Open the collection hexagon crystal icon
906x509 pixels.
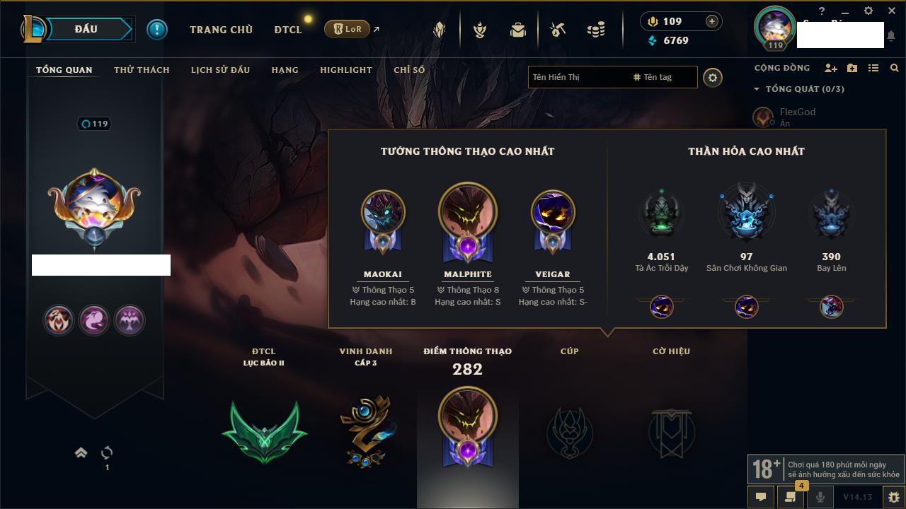click(x=440, y=30)
